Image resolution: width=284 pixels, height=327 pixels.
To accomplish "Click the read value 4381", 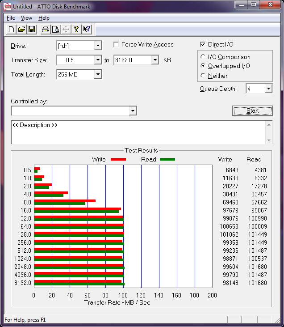I will (x=260, y=170).
